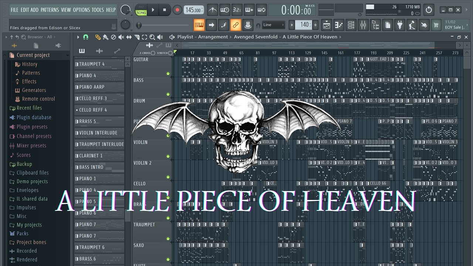
Task: Toggle the Playlist snap magnet icon
Action: 86,37
